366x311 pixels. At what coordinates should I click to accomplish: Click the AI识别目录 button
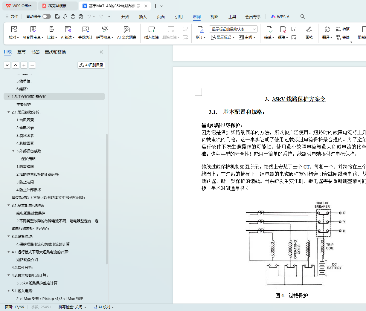point(91,65)
